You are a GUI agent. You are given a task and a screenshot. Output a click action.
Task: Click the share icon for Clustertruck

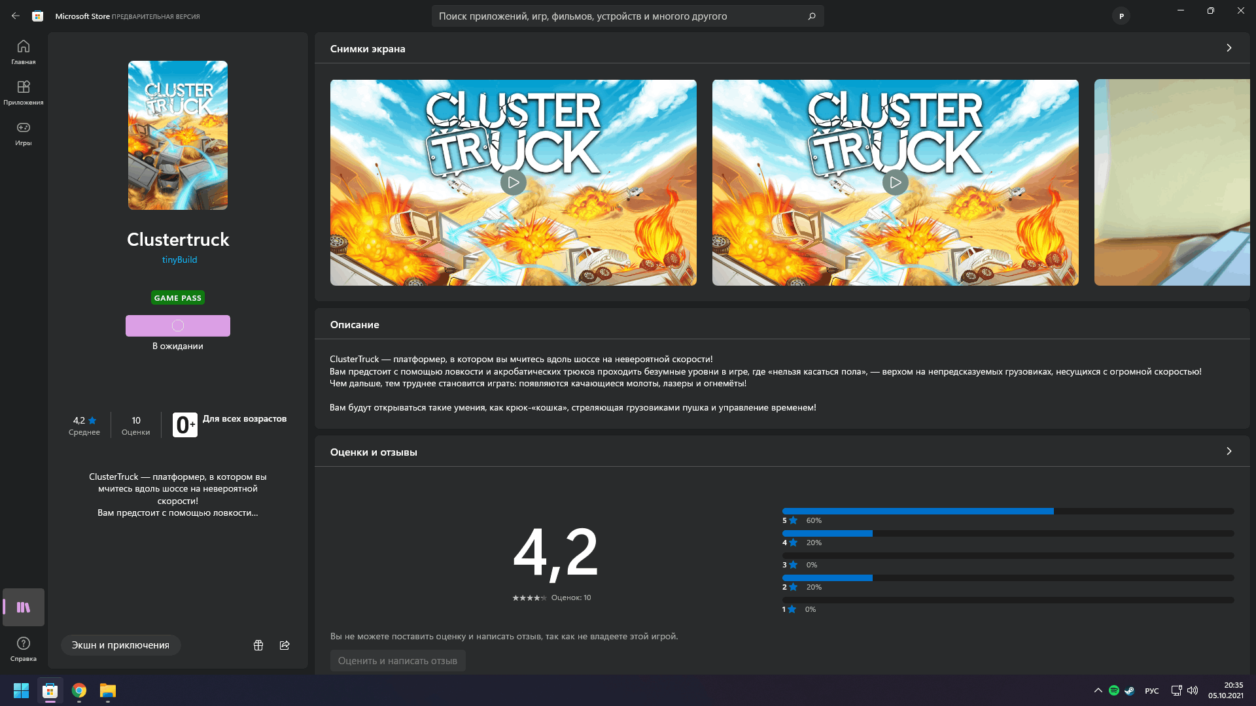click(285, 645)
